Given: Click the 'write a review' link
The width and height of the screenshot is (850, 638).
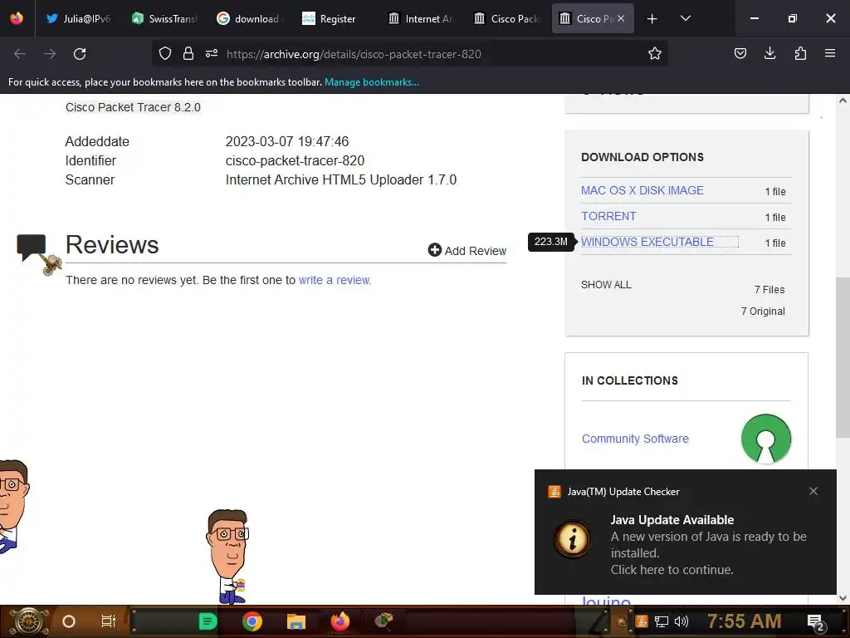Looking at the screenshot, I should click(x=335, y=280).
